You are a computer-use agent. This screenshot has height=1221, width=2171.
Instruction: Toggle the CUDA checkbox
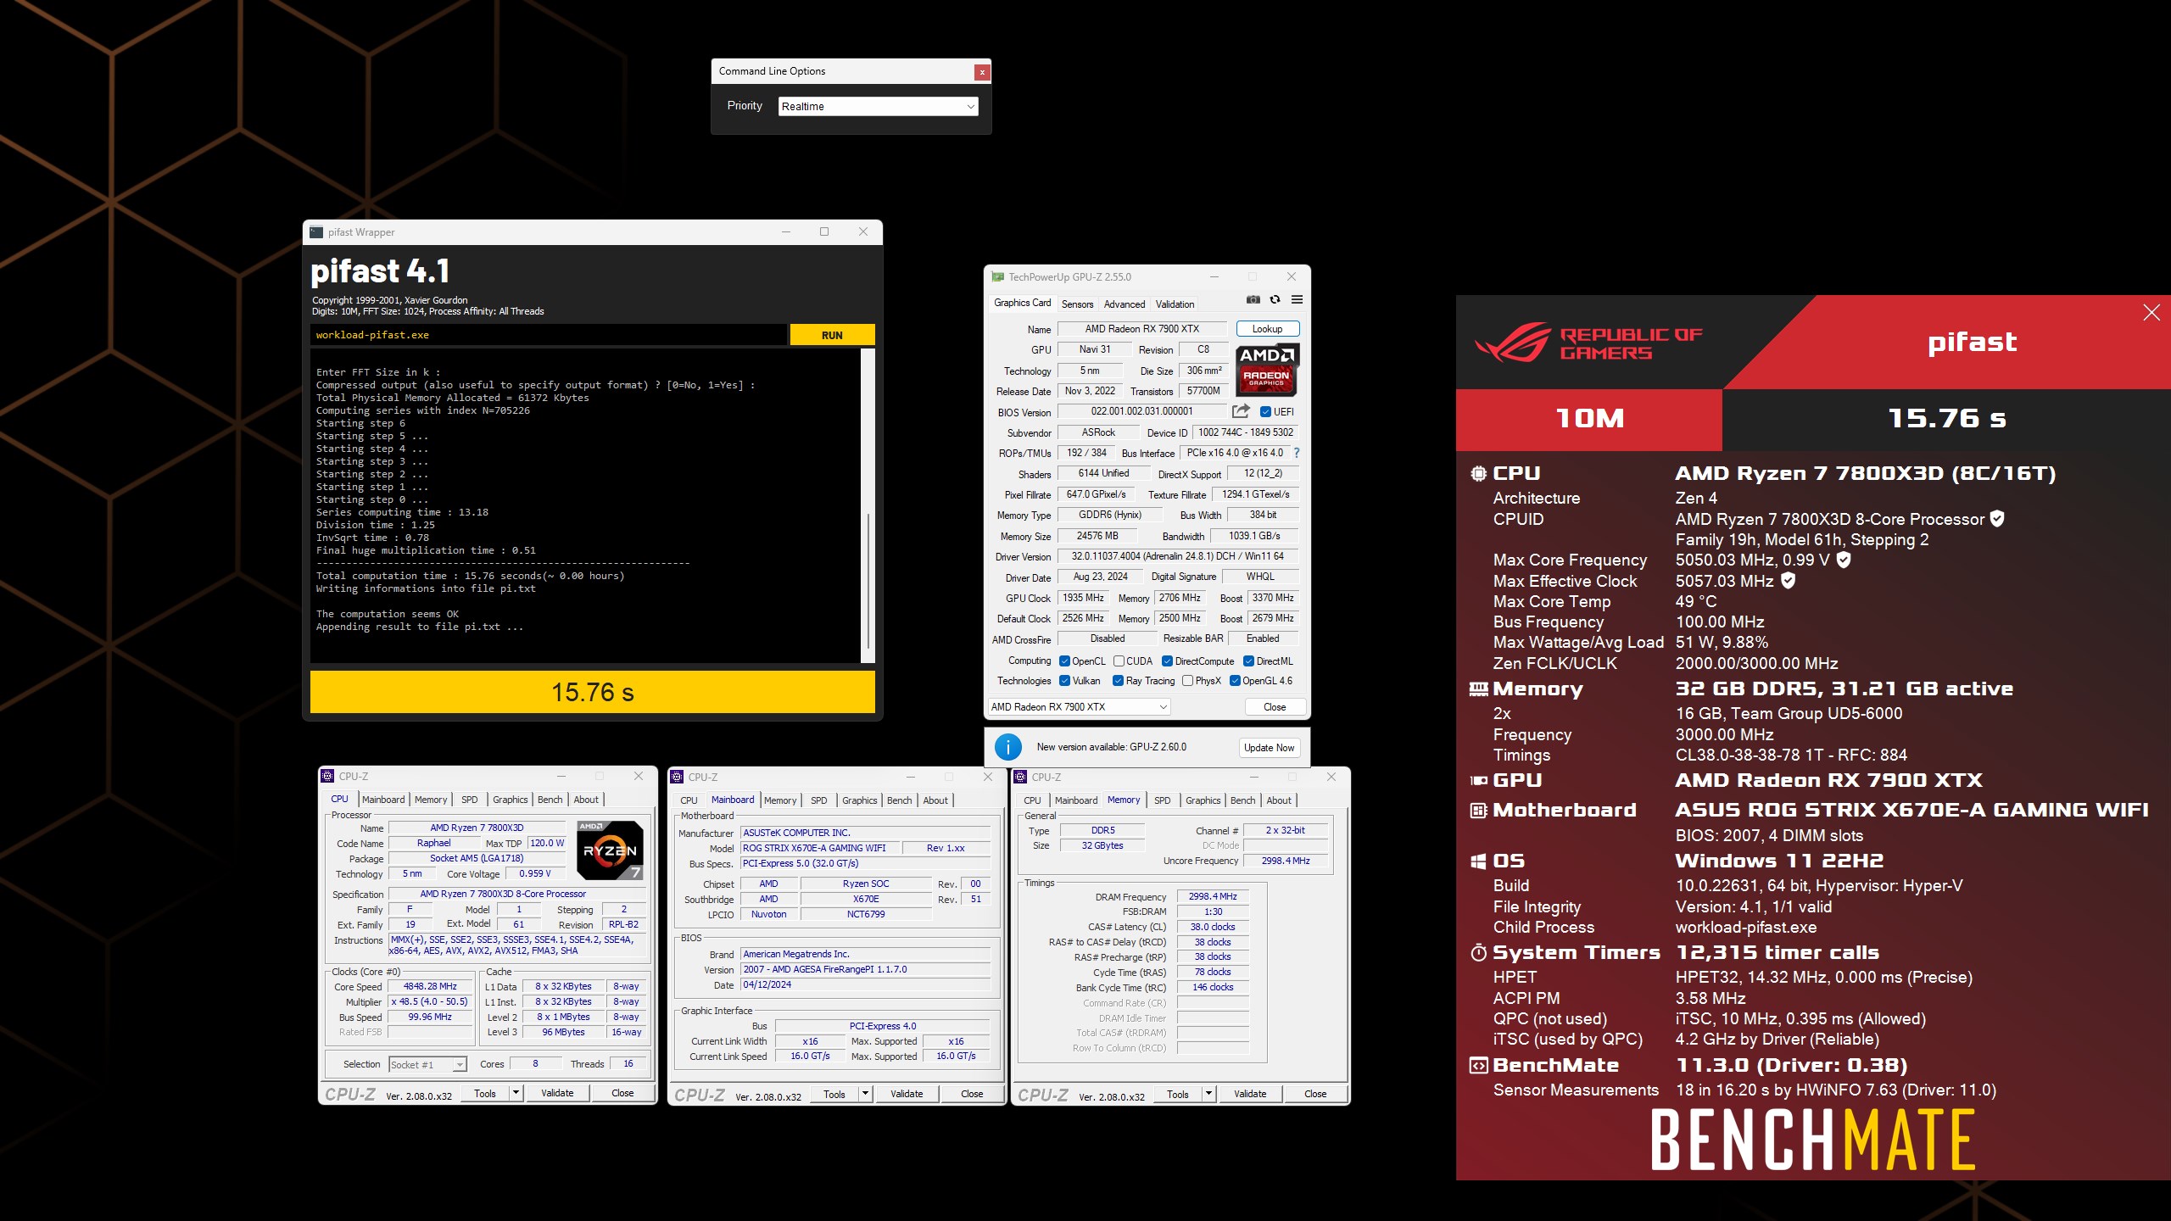(1119, 661)
